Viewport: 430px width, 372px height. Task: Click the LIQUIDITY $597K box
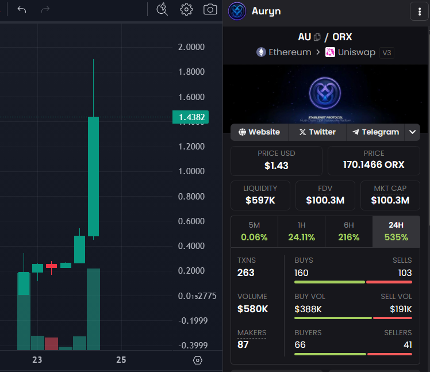(x=260, y=195)
